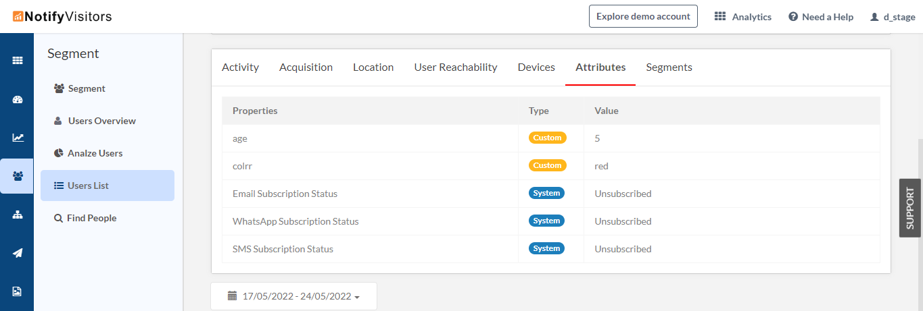
Task: Switch to the Activity tab
Action: click(240, 67)
